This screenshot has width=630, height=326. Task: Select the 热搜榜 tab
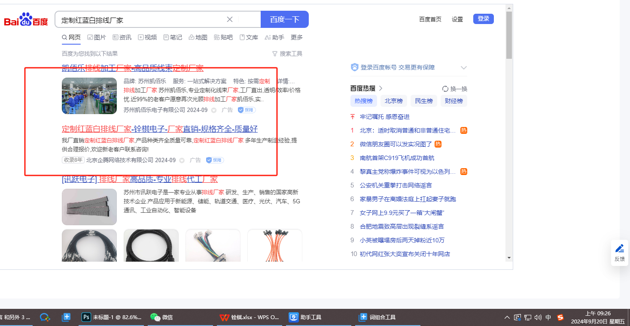(x=364, y=101)
